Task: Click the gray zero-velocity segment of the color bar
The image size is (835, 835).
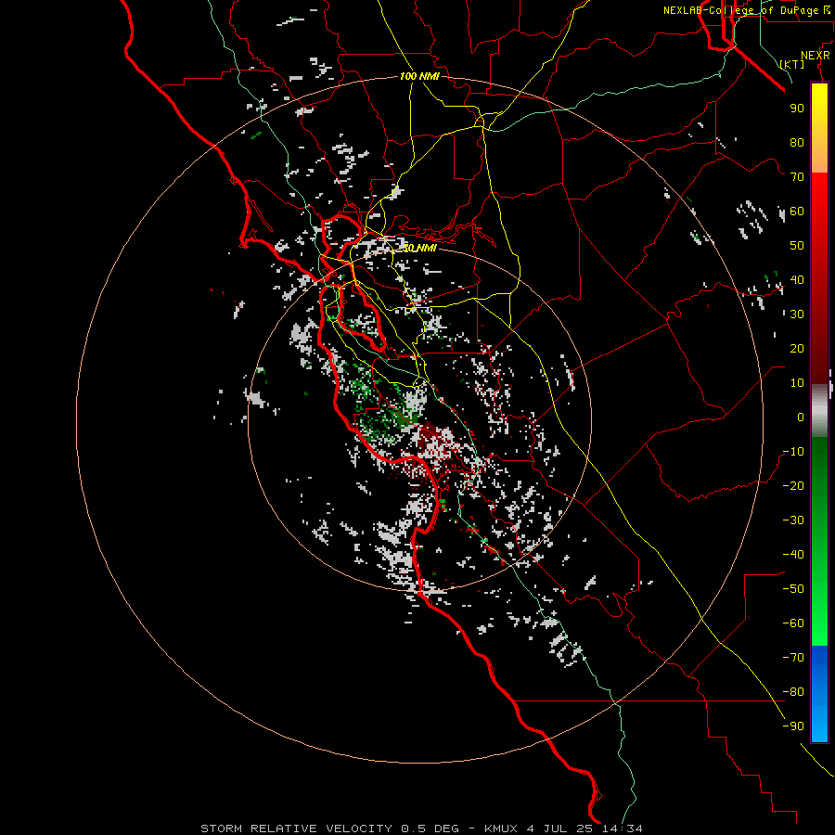Action: [819, 411]
